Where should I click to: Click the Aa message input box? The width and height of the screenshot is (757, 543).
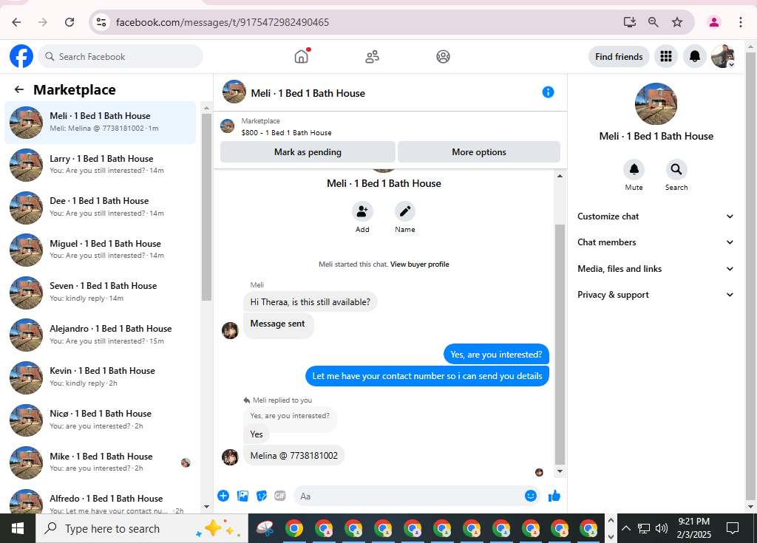[x=408, y=496]
